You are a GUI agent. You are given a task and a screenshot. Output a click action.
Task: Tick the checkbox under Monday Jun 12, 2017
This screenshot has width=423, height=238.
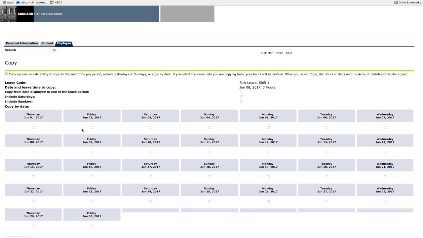pos(268,152)
